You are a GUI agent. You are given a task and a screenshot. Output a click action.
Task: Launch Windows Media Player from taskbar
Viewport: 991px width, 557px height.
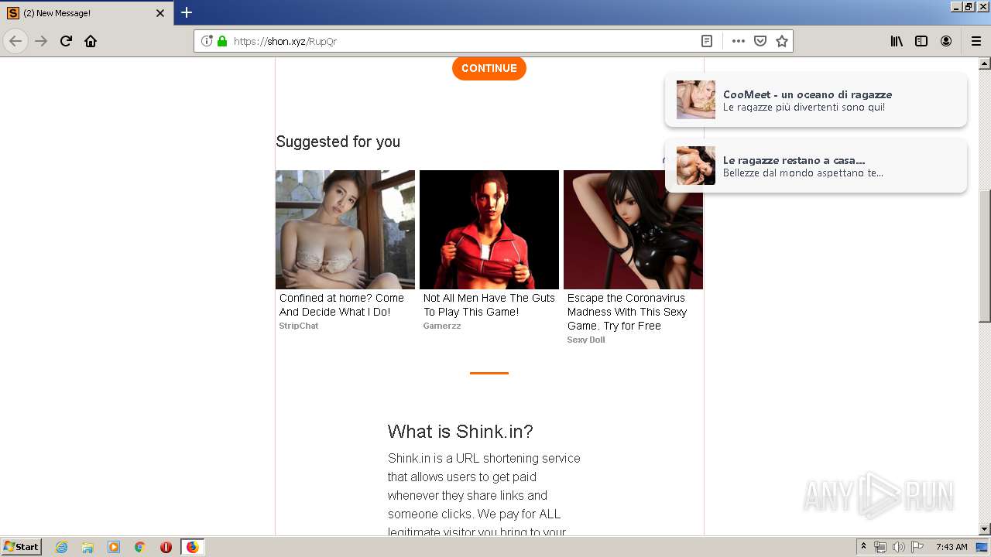114,547
